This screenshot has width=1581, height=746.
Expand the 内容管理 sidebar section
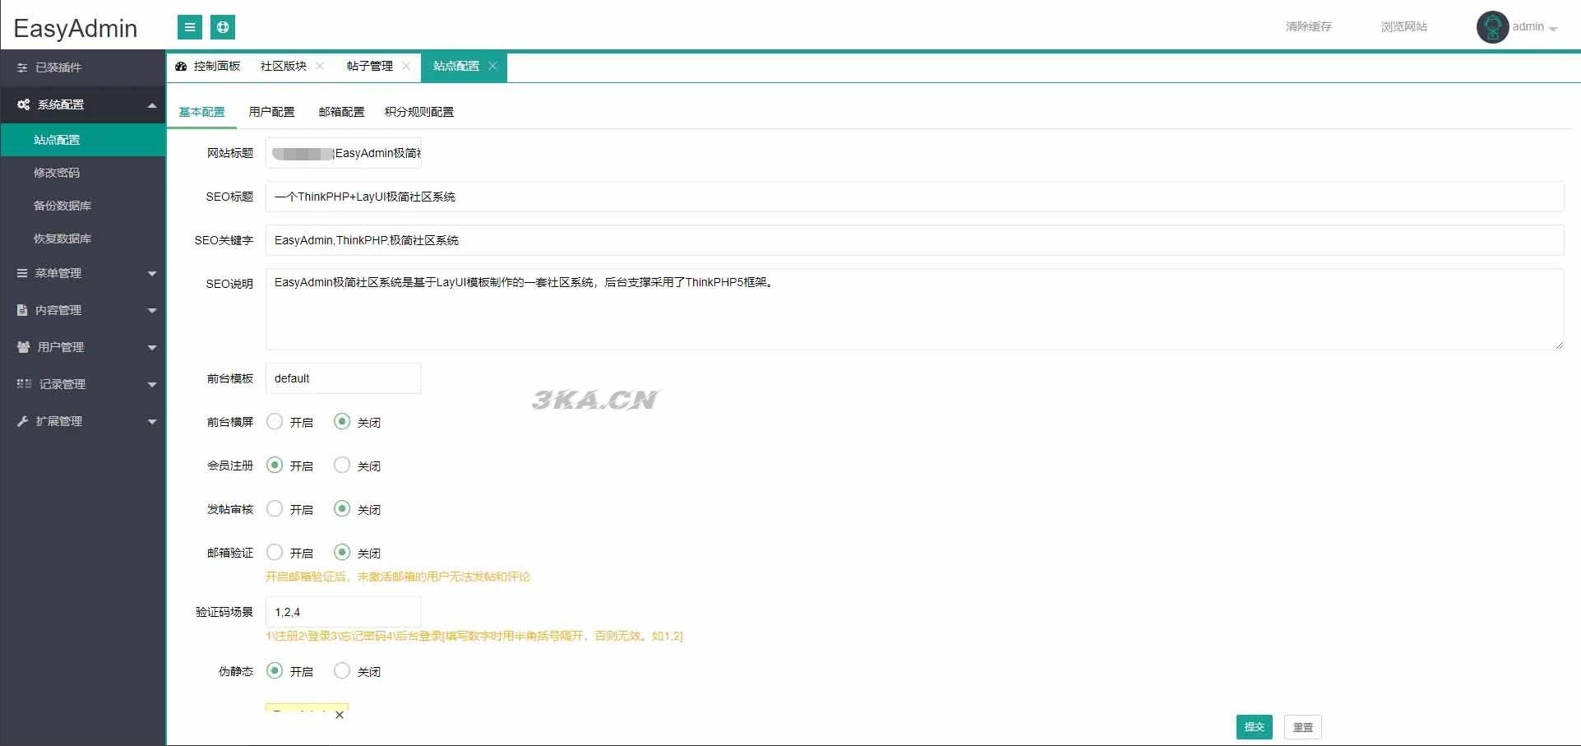pos(82,310)
